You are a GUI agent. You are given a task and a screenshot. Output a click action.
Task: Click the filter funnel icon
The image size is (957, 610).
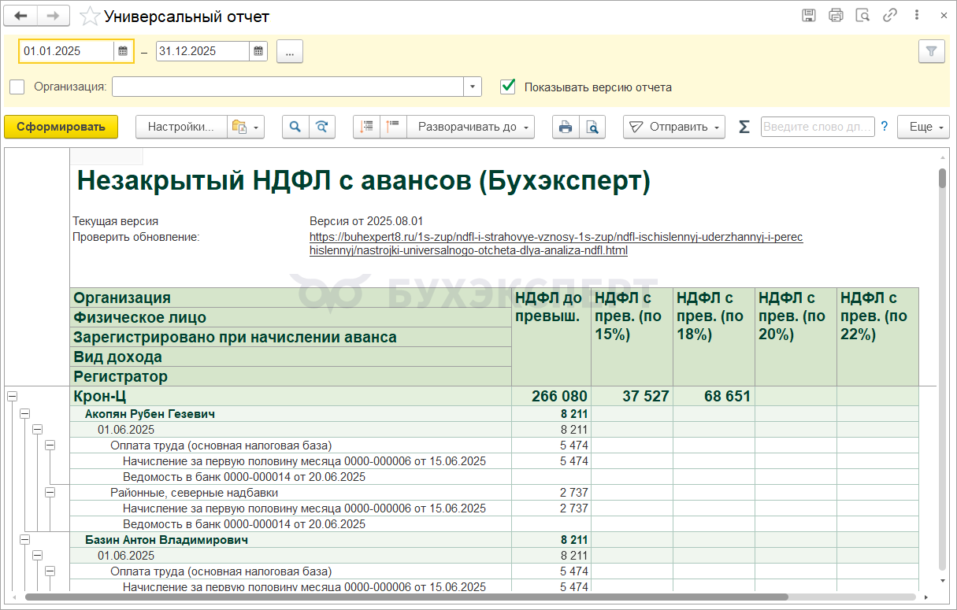(932, 51)
